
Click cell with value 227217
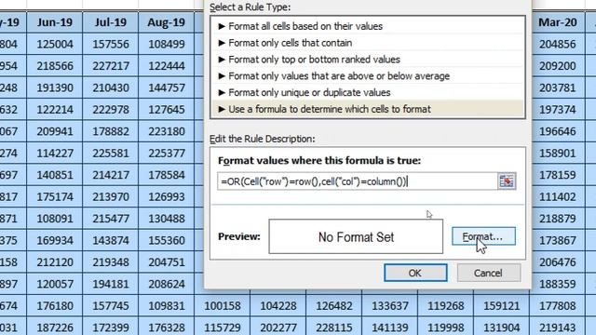point(111,66)
